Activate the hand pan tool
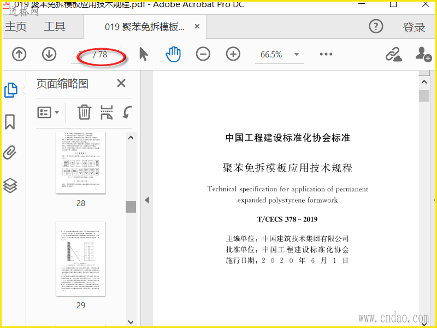The width and height of the screenshot is (437, 328). (173, 54)
